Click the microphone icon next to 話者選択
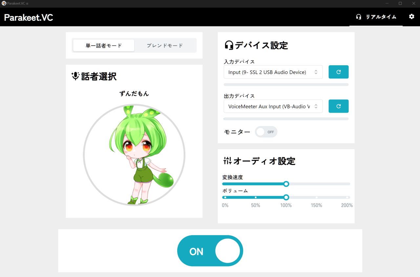 [75, 76]
